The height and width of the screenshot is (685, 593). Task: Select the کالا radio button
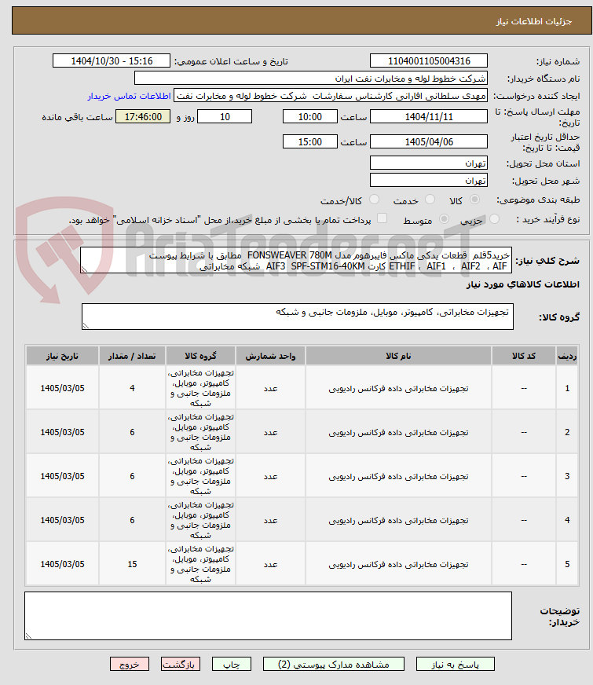click(x=474, y=200)
